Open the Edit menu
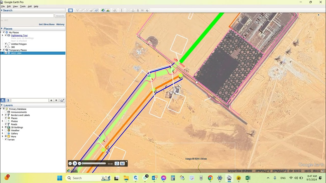Screen dimensions: 326x183 [x=9, y=6]
